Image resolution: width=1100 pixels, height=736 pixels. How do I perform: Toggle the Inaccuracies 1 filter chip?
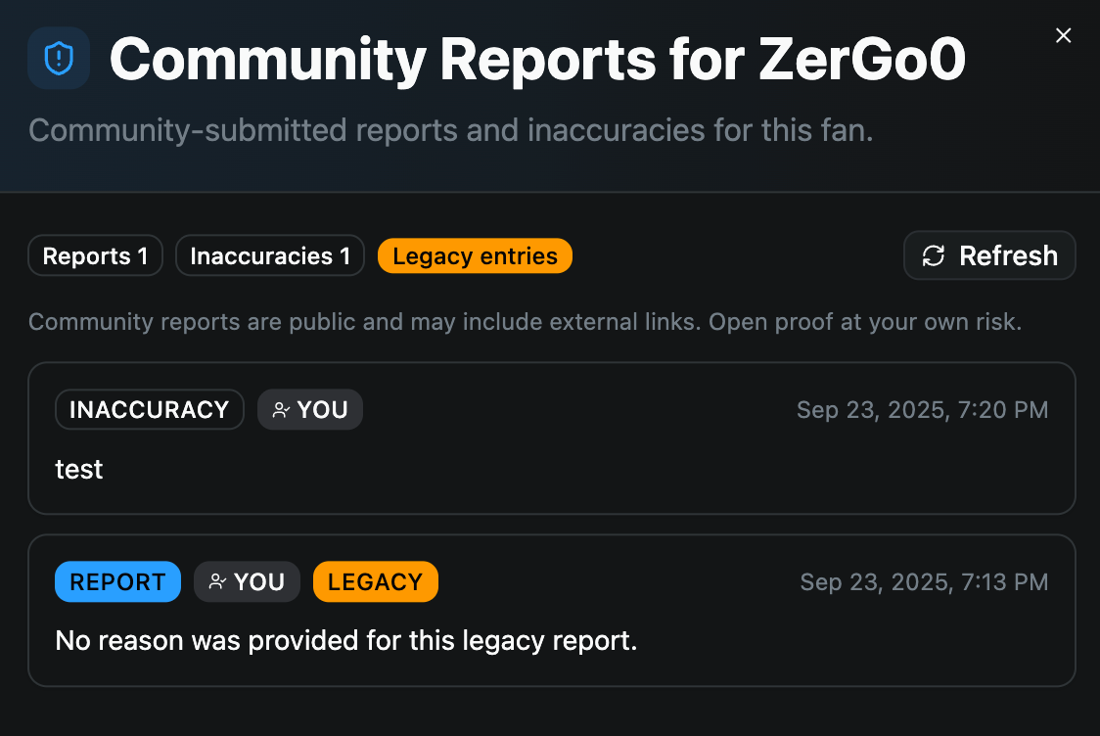click(x=270, y=256)
